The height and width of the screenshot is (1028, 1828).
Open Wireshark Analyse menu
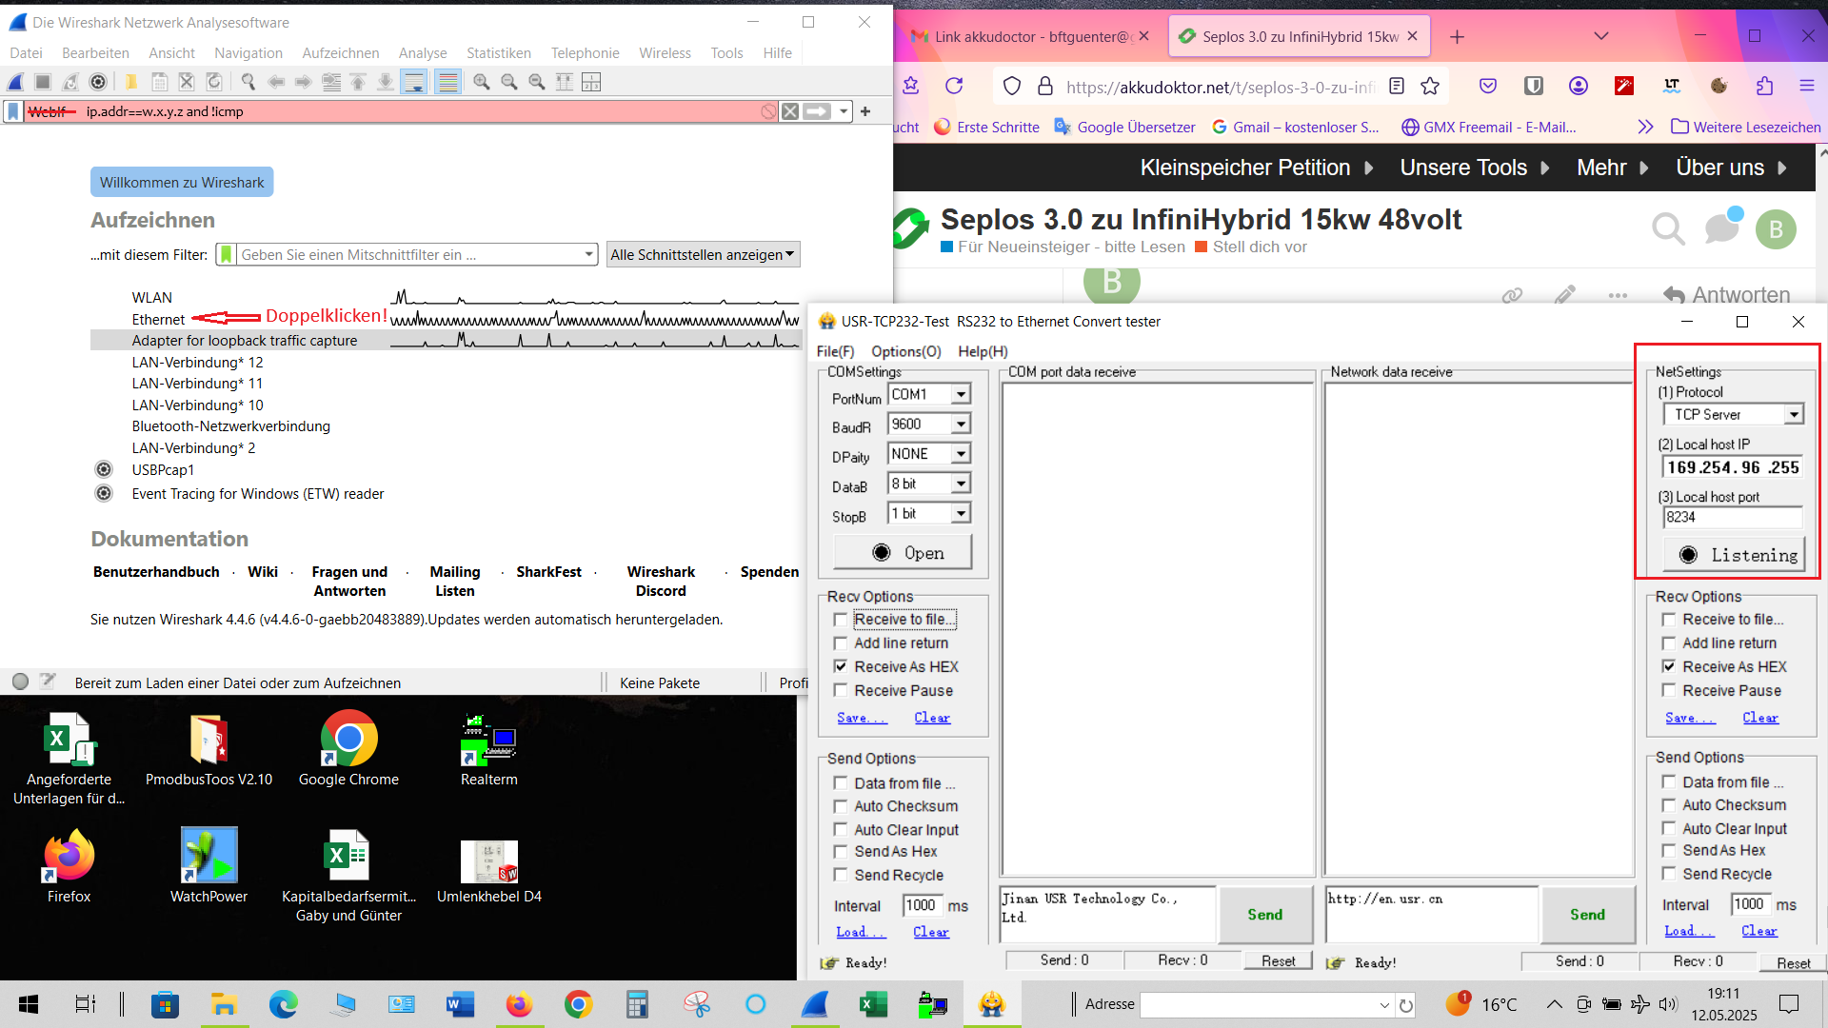[423, 53]
